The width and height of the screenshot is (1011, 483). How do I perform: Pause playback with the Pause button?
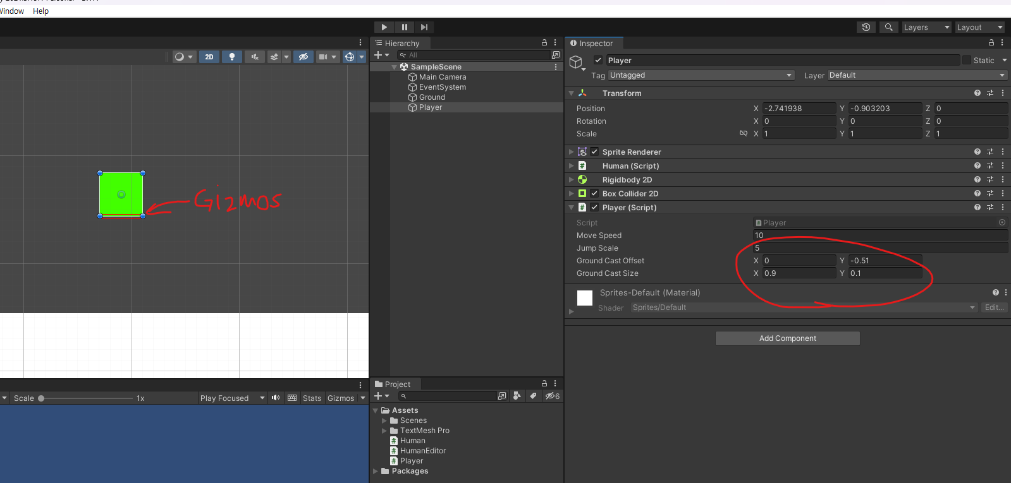click(x=404, y=27)
